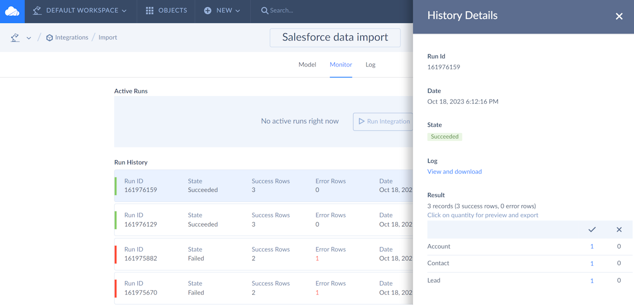The height and width of the screenshot is (305, 634).
Task: Click Run Id value 161976159 in details
Action: 443,67
